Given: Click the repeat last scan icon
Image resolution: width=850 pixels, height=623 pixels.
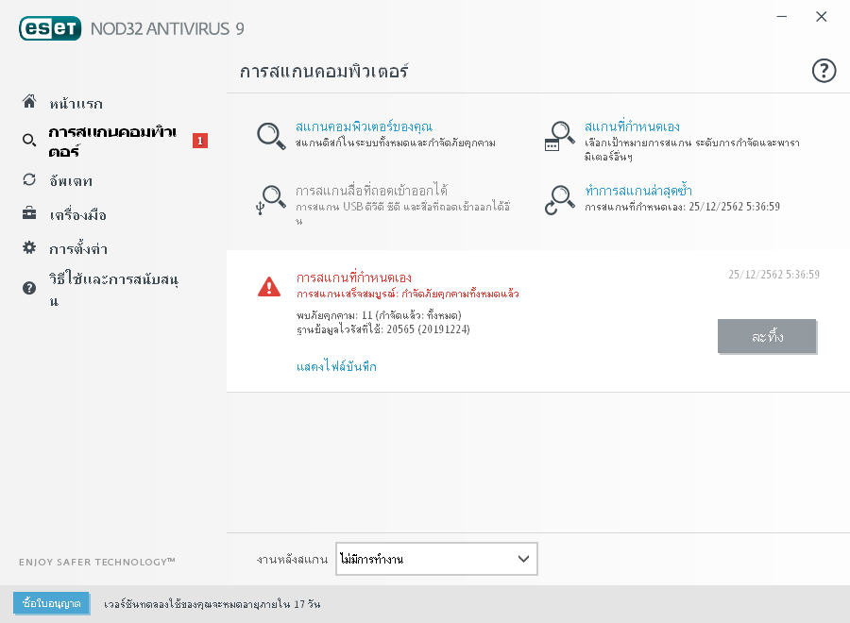Looking at the screenshot, I should coord(559,200).
